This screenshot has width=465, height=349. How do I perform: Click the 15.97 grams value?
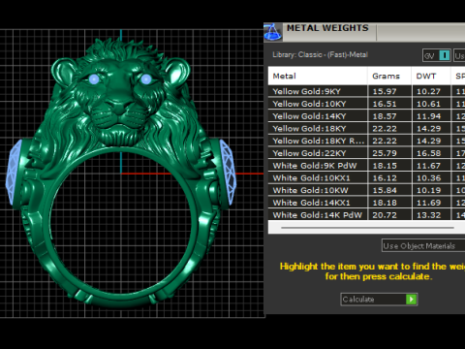point(385,91)
